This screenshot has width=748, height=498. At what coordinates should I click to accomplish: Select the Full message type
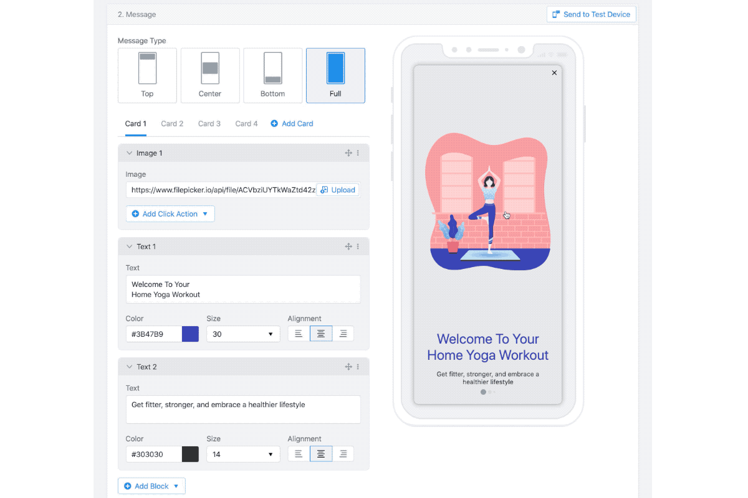pos(335,75)
